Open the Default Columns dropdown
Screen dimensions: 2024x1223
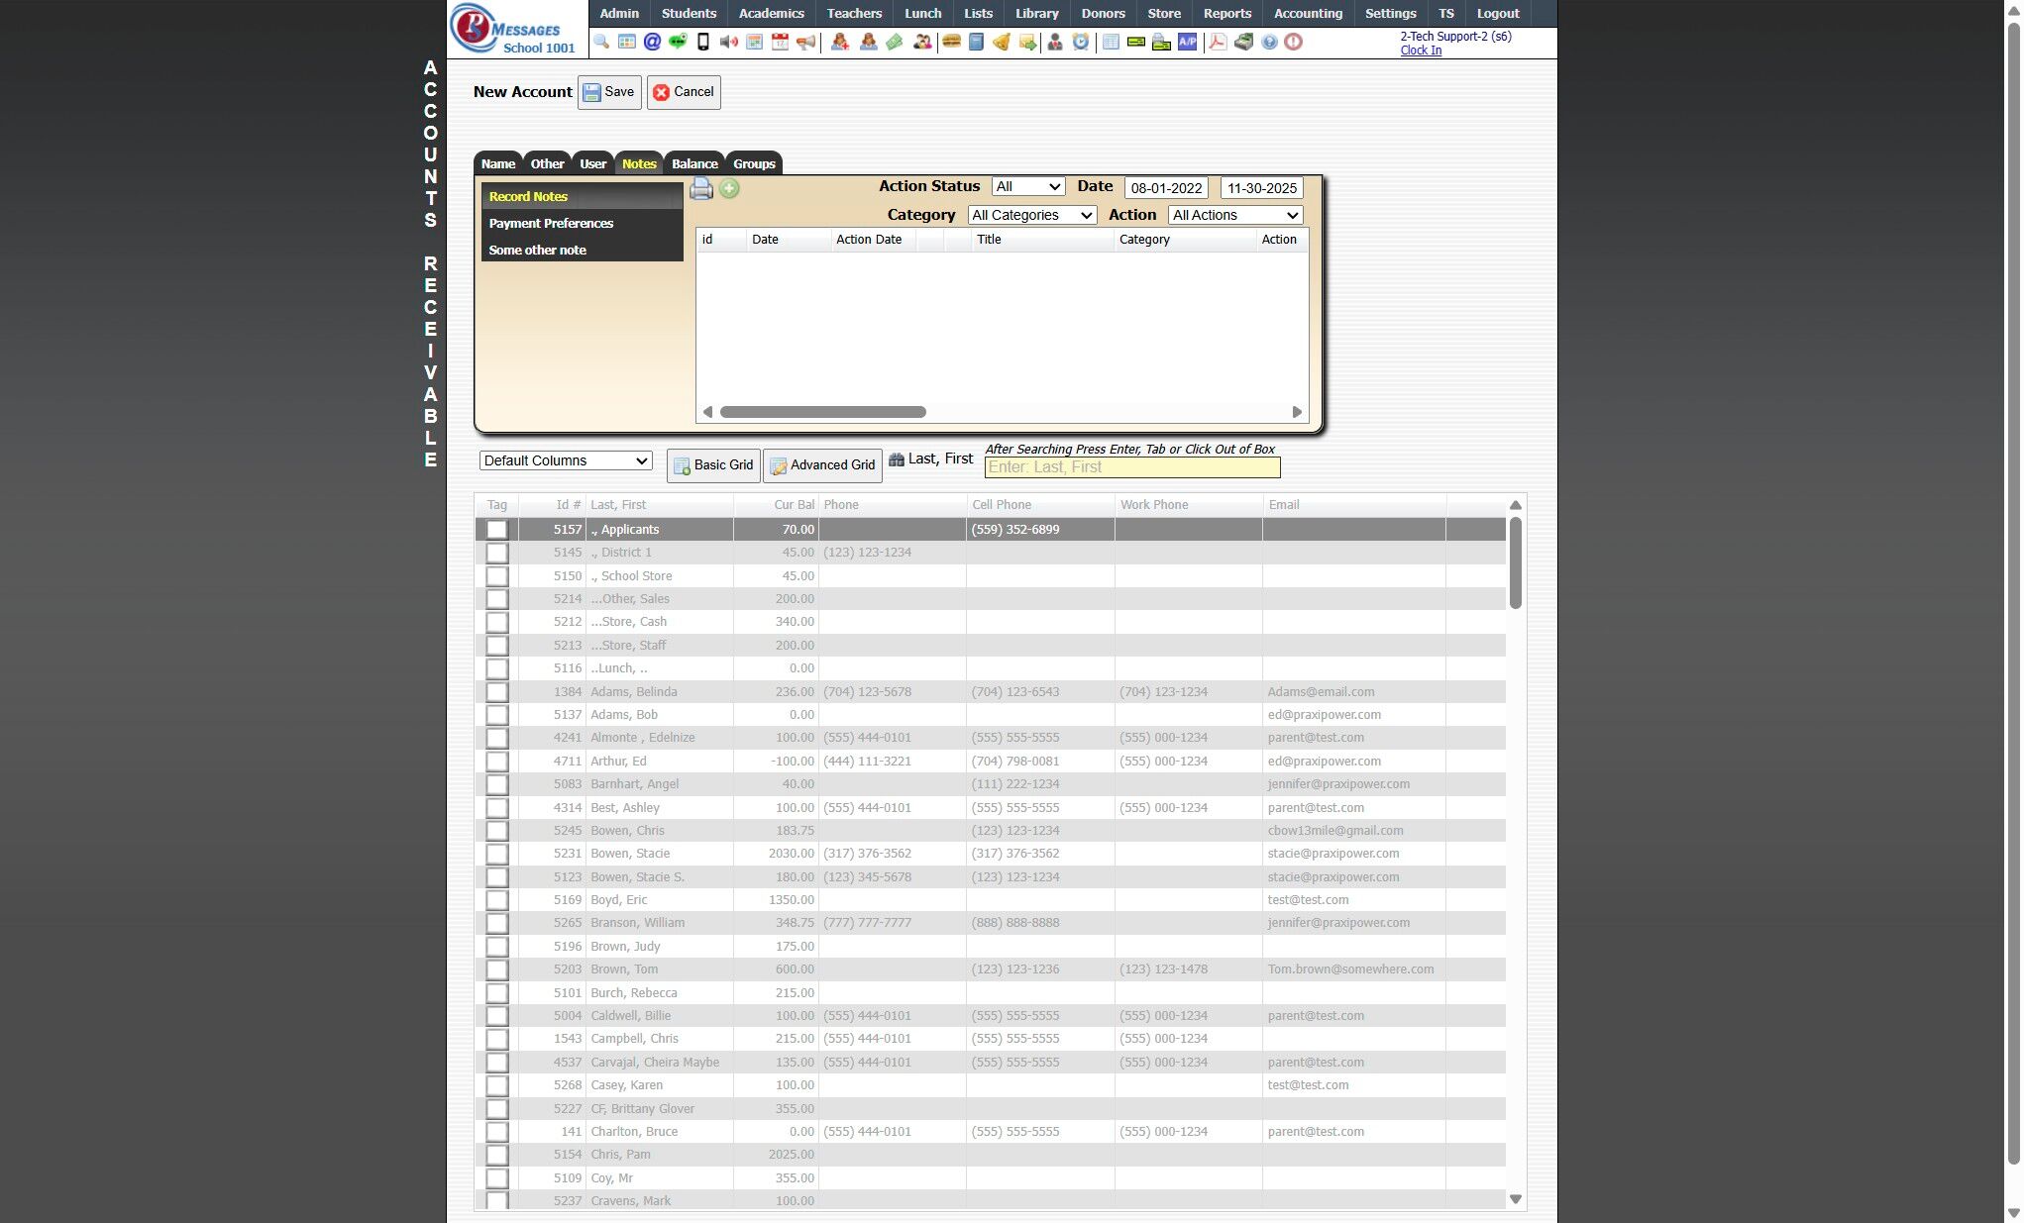tap(566, 460)
